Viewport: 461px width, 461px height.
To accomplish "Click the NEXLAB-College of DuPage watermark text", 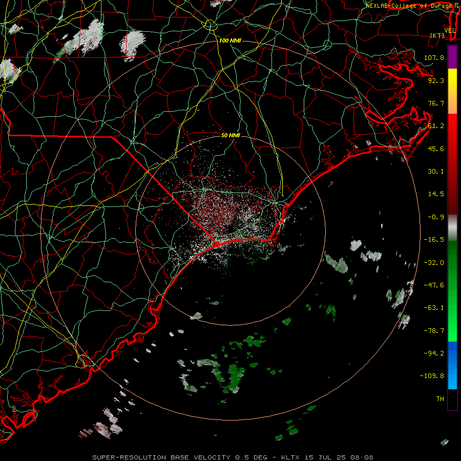I will pyautogui.click(x=409, y=6).
